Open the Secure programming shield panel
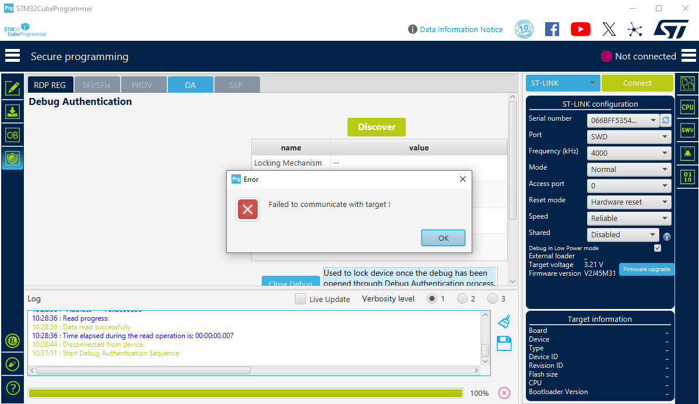 click(12, 159)
